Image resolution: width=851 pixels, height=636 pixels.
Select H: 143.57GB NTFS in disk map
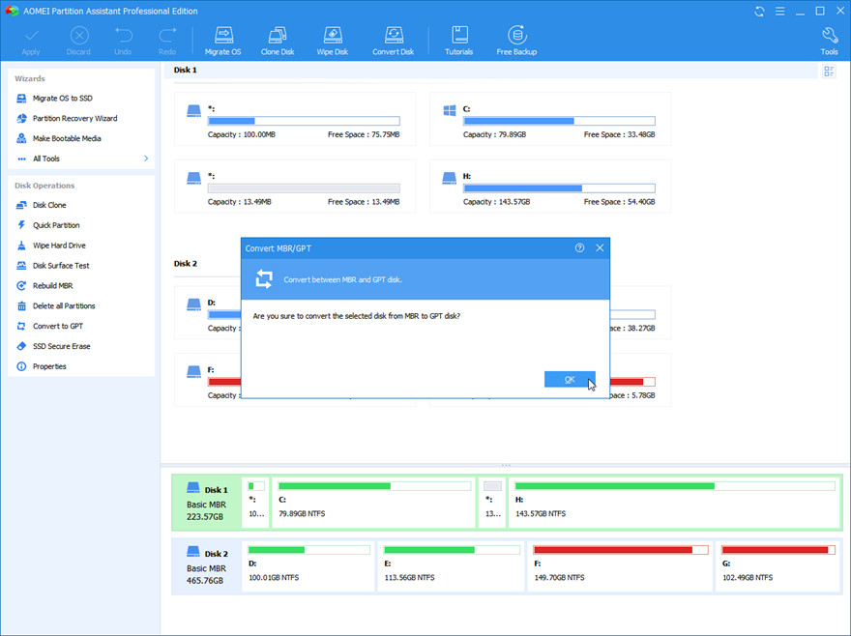coord(675,502)
